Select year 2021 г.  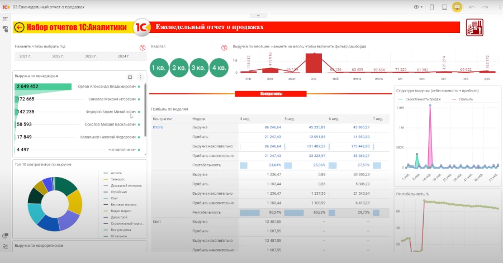click(x=25, y=56)
